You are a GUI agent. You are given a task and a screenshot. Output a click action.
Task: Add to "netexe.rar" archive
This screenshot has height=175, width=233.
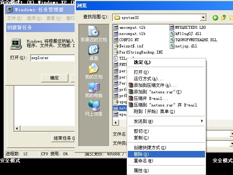point(166,92)
